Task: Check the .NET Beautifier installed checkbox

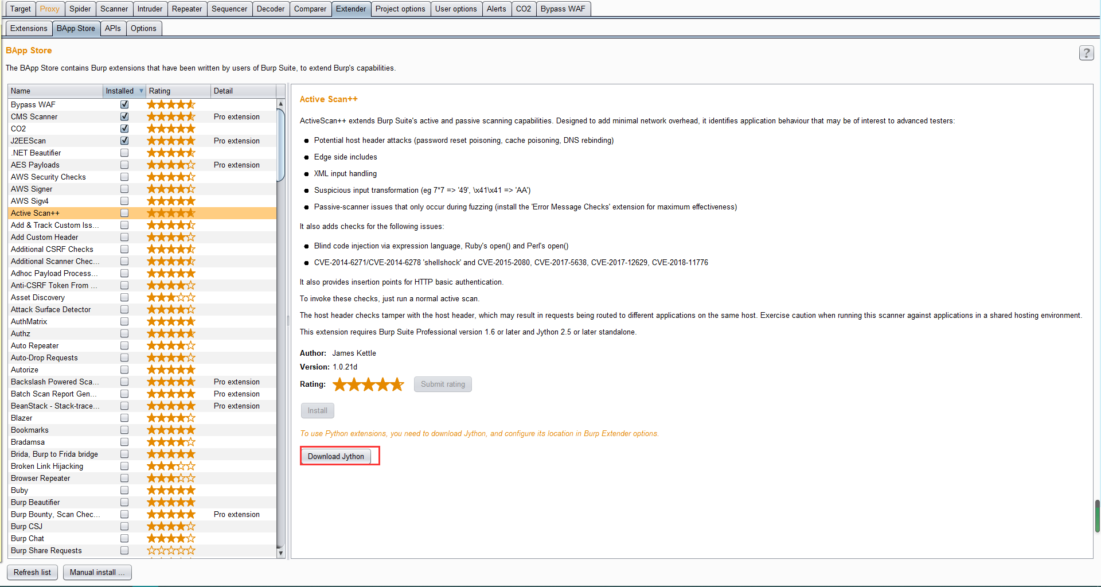Action: click(124, 153)
